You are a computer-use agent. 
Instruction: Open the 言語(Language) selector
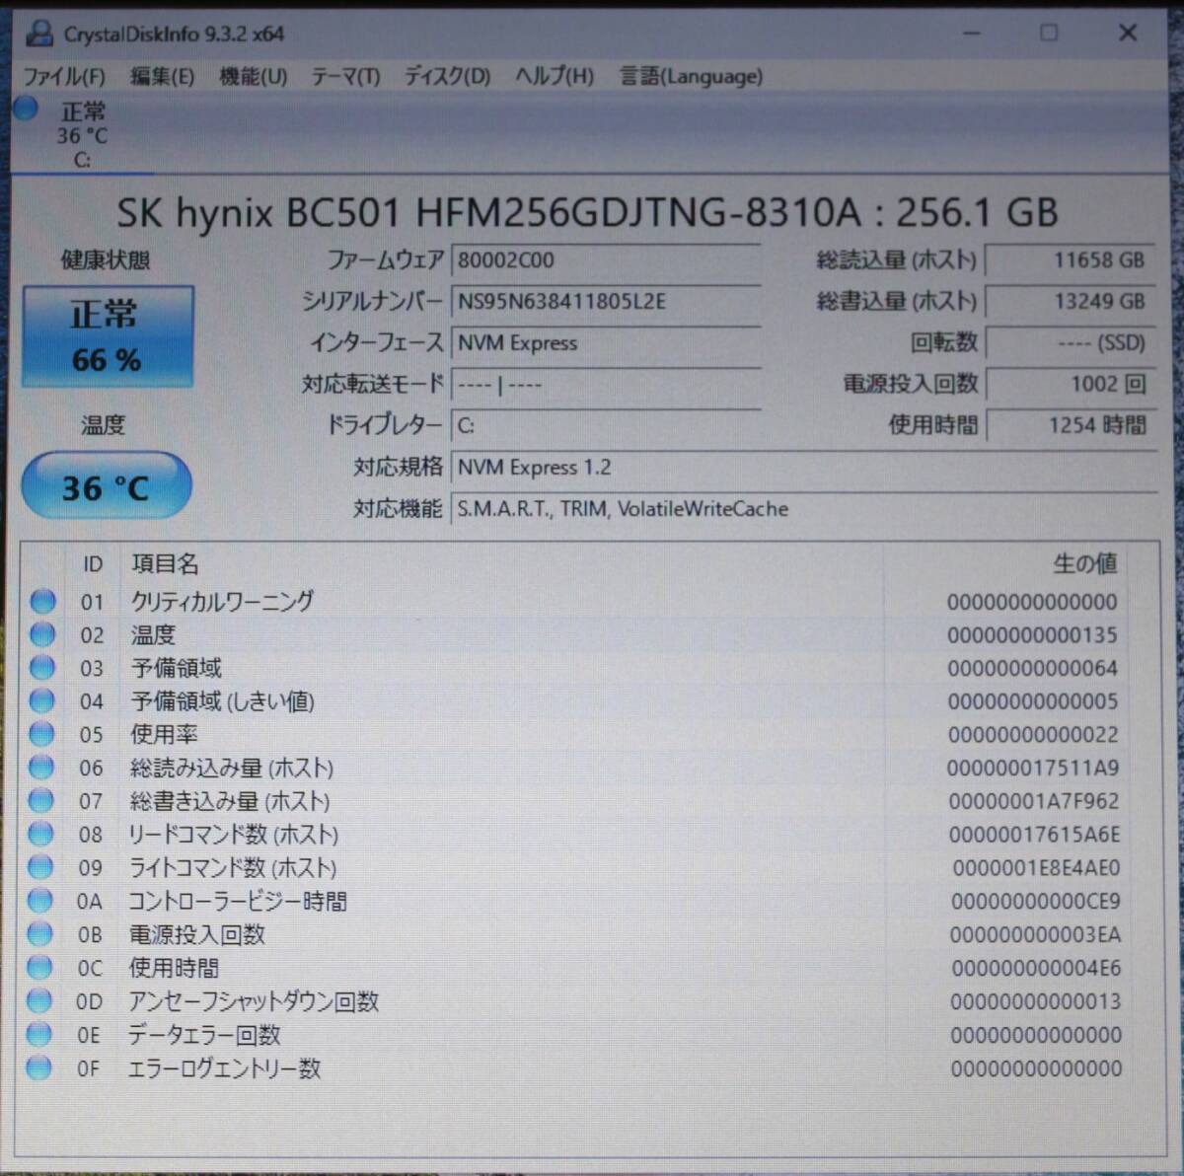(x=689, y=76)
